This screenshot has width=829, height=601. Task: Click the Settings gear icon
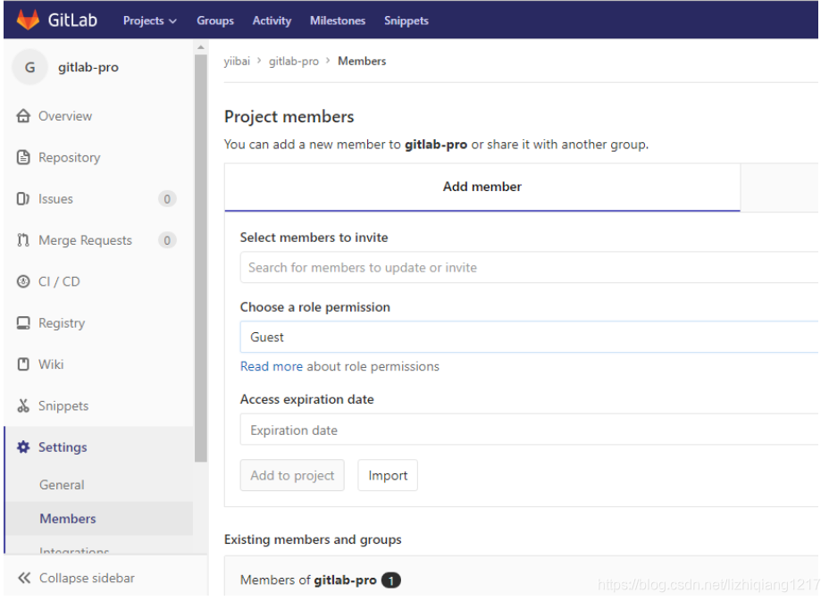point(23,447)
